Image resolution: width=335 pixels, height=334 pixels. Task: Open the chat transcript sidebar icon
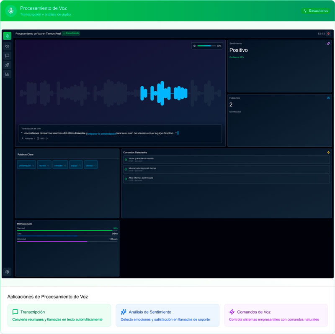click(7, 56)
